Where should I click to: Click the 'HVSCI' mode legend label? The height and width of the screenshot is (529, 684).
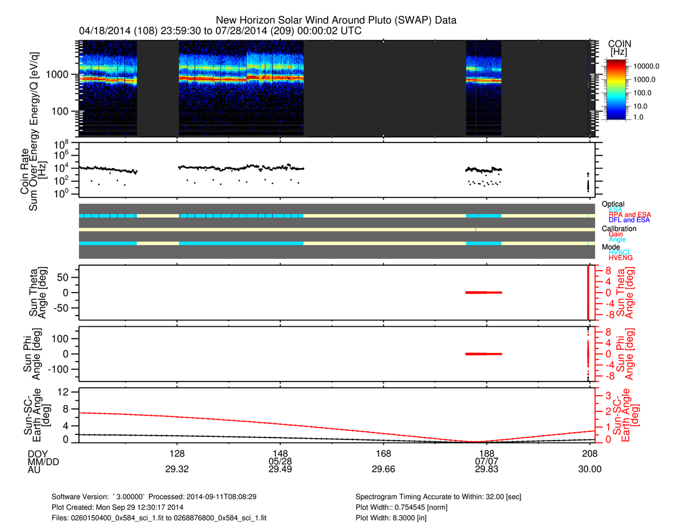click(x=621, y=252)
